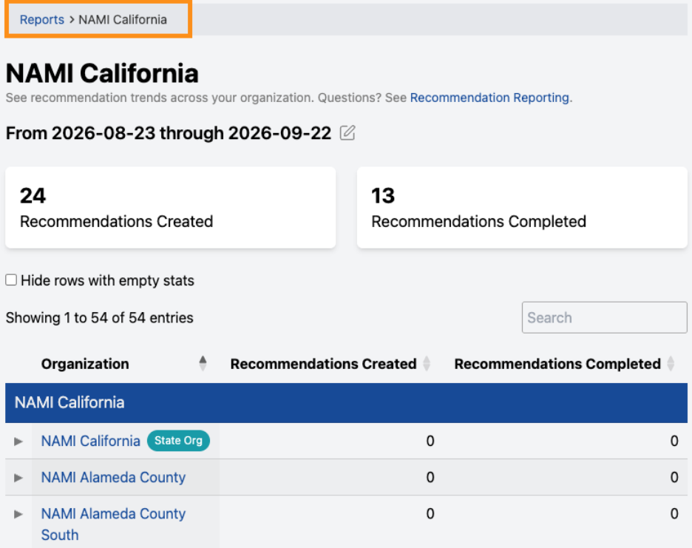
Task: Click the edit date range pencil icon
Action: (347, 133)
